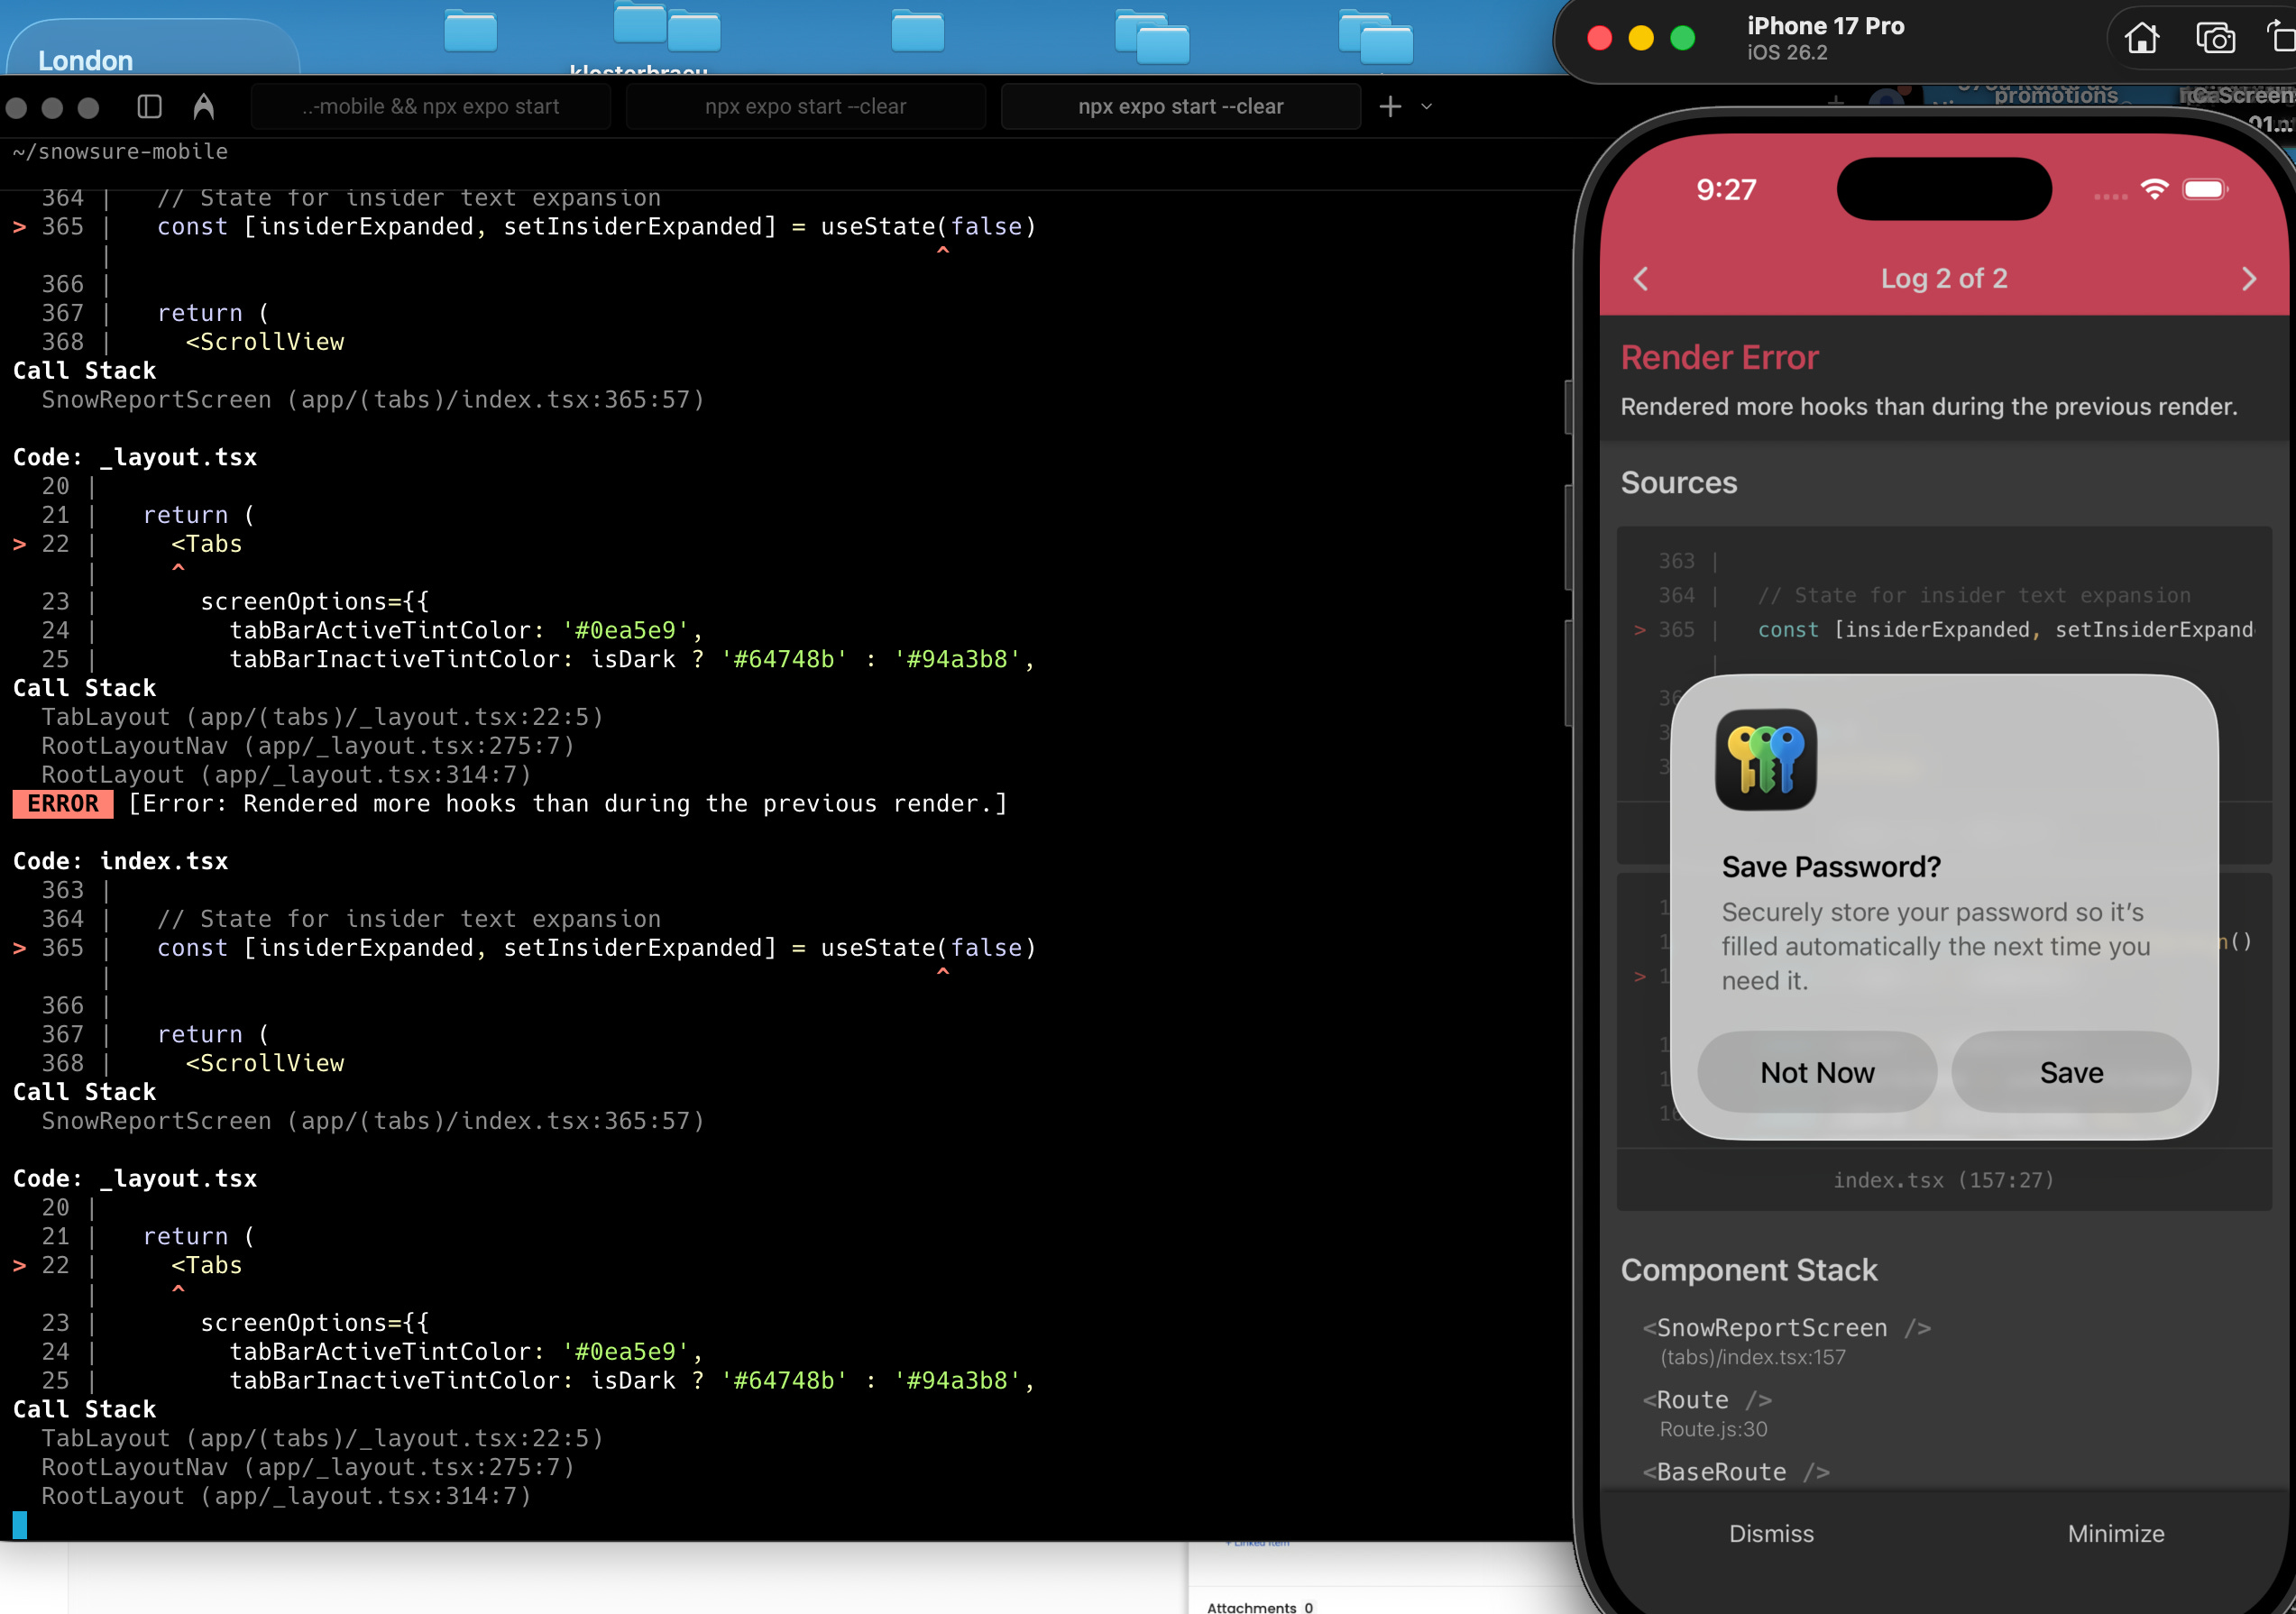Go to previous log with left chevron
Viewport: 2296px width, 1614px height.
tap(1641, 279)
